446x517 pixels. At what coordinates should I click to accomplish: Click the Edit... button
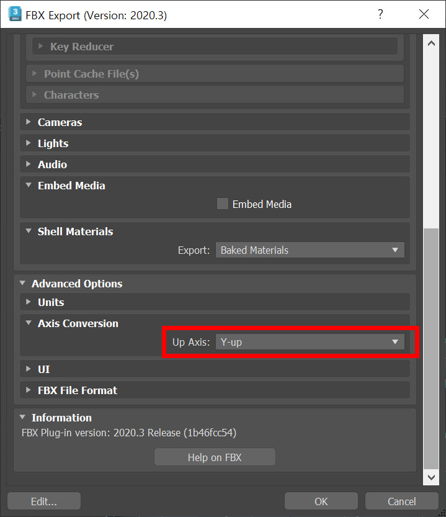tap(44, 501)
